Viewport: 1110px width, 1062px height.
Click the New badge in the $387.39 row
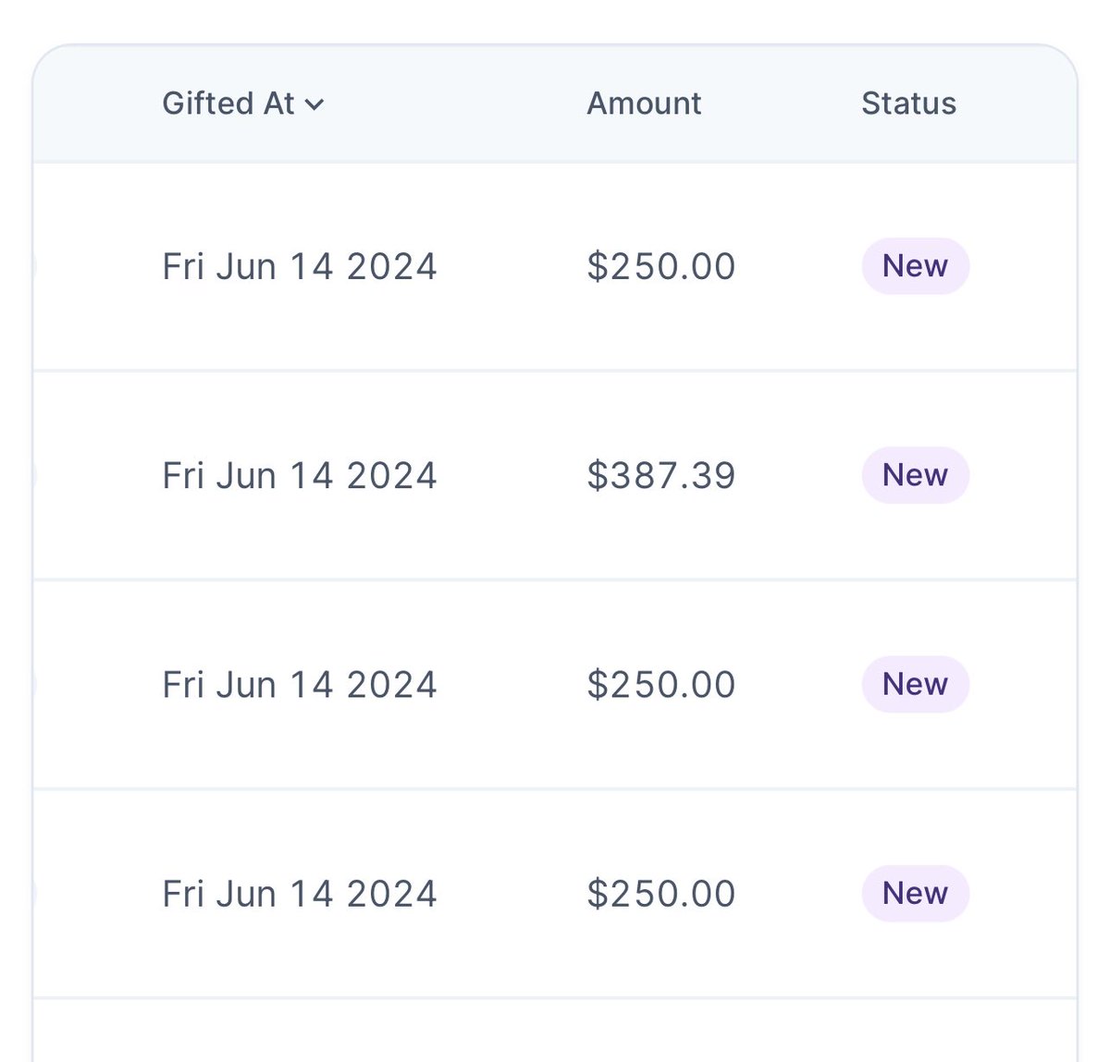[915, 475]
